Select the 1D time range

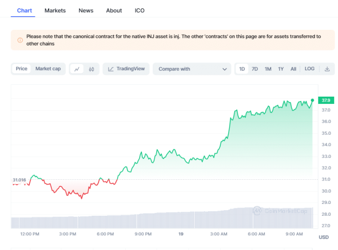(242, 69)
